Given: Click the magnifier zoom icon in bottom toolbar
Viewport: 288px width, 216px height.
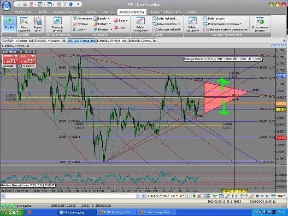Looking at the screenshot, I should click(x=227, y=196).
